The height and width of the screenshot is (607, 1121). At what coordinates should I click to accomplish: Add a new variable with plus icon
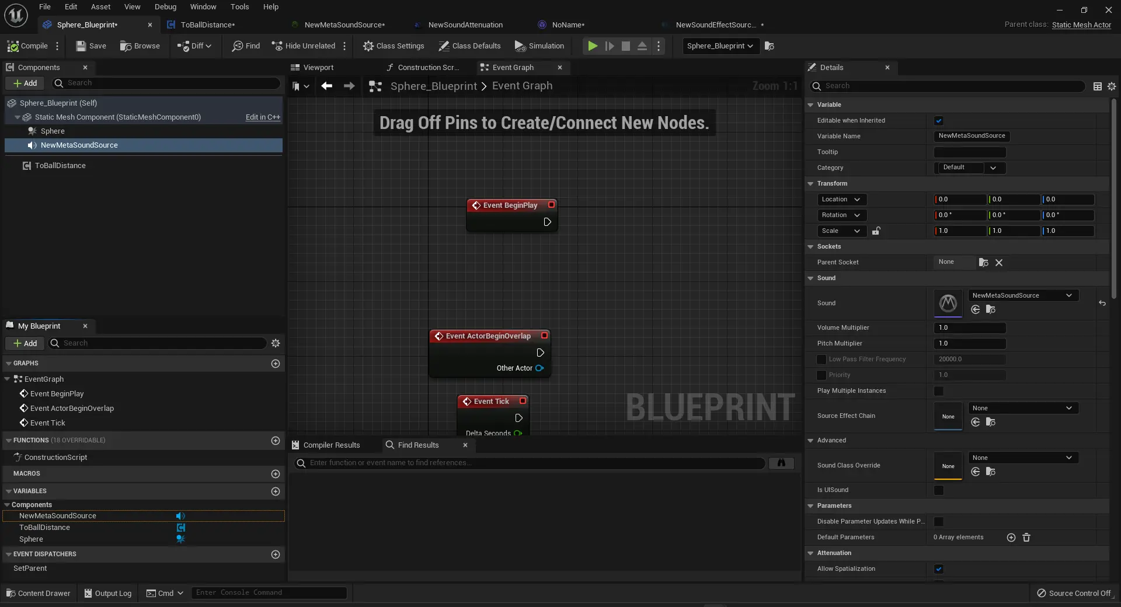click(276, 491)
